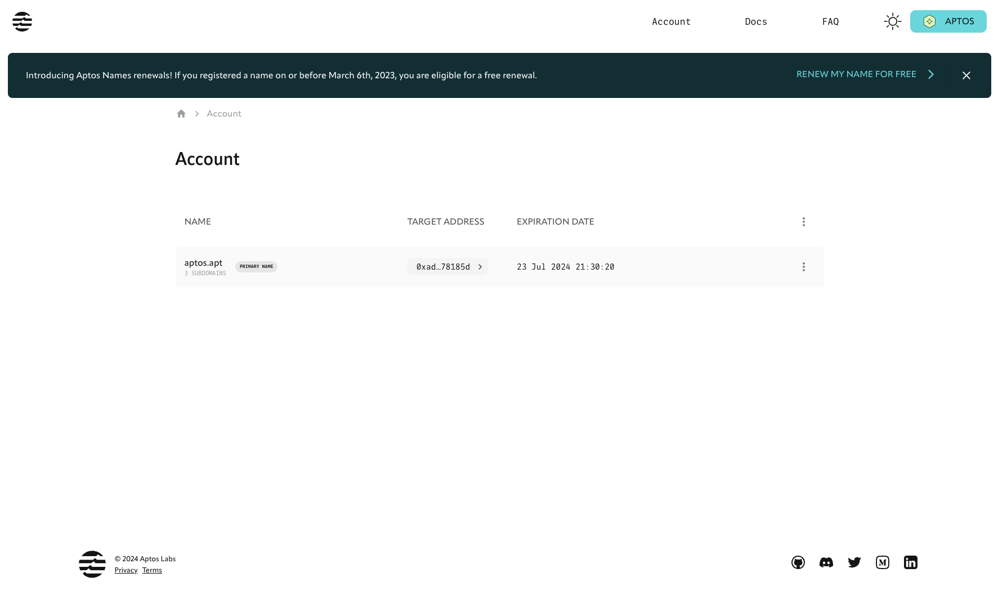The width and height of the screenshot is (998, 595).
Task: Click the Aptos logo in the header
Action: 22,21
